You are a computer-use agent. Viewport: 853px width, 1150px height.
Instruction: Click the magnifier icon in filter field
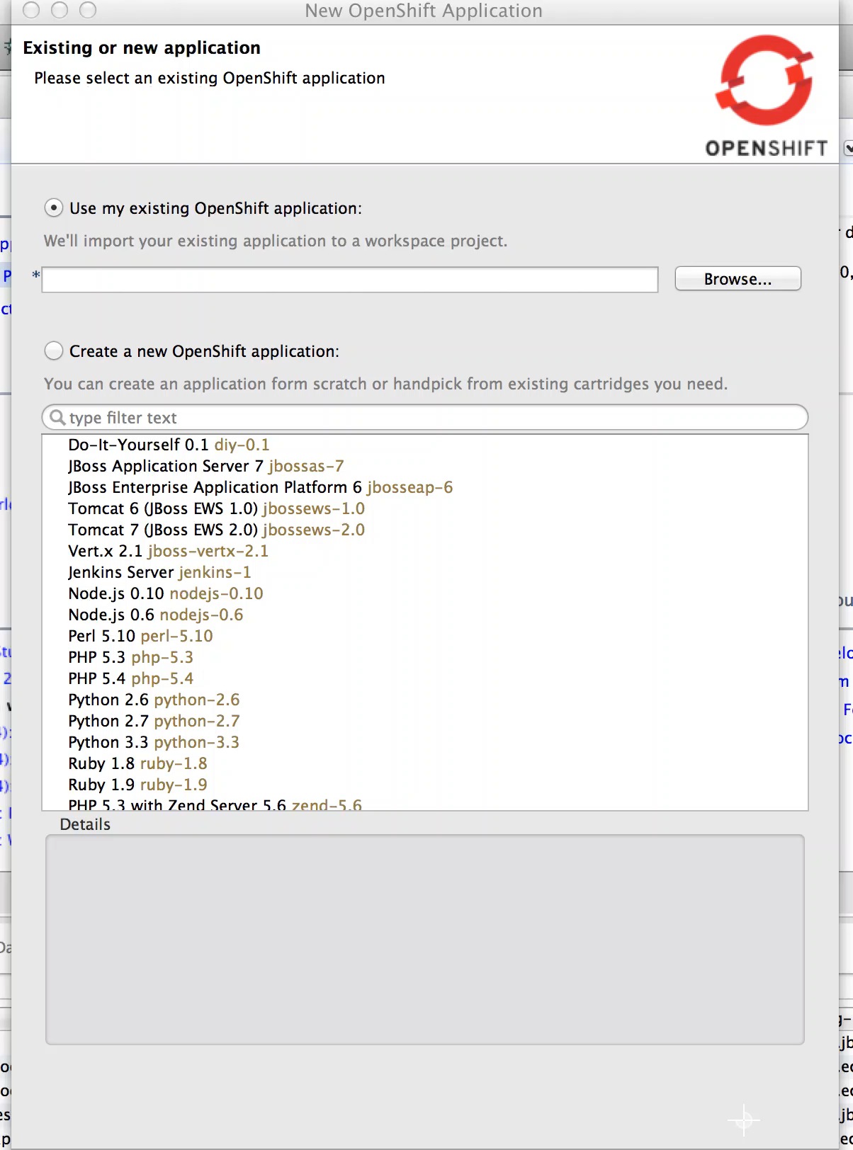(x=58, y=418)
